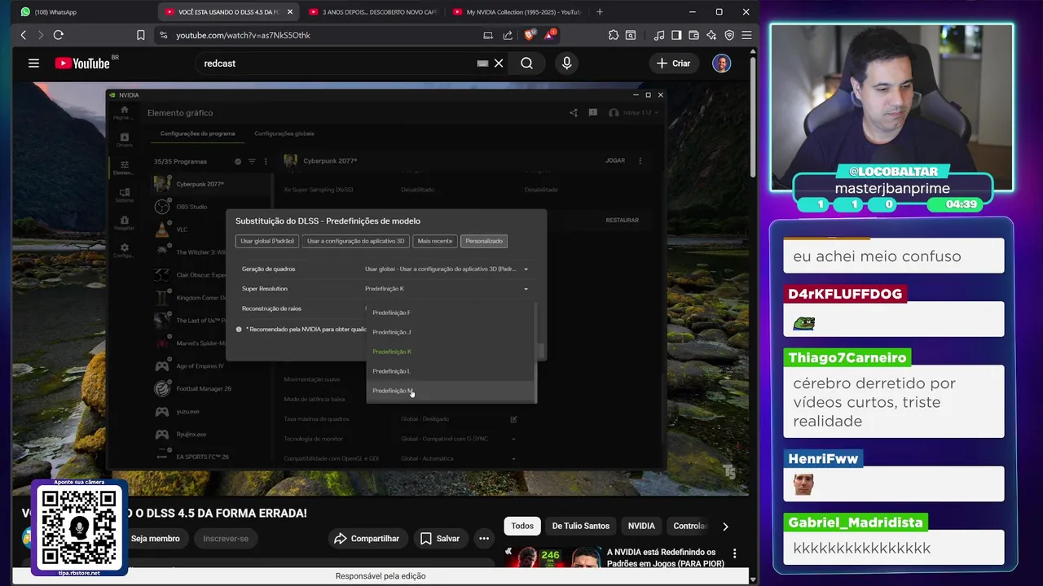Pick Predefinição F from the list
Screen dimensions: 1043x586
click(451, 313)
